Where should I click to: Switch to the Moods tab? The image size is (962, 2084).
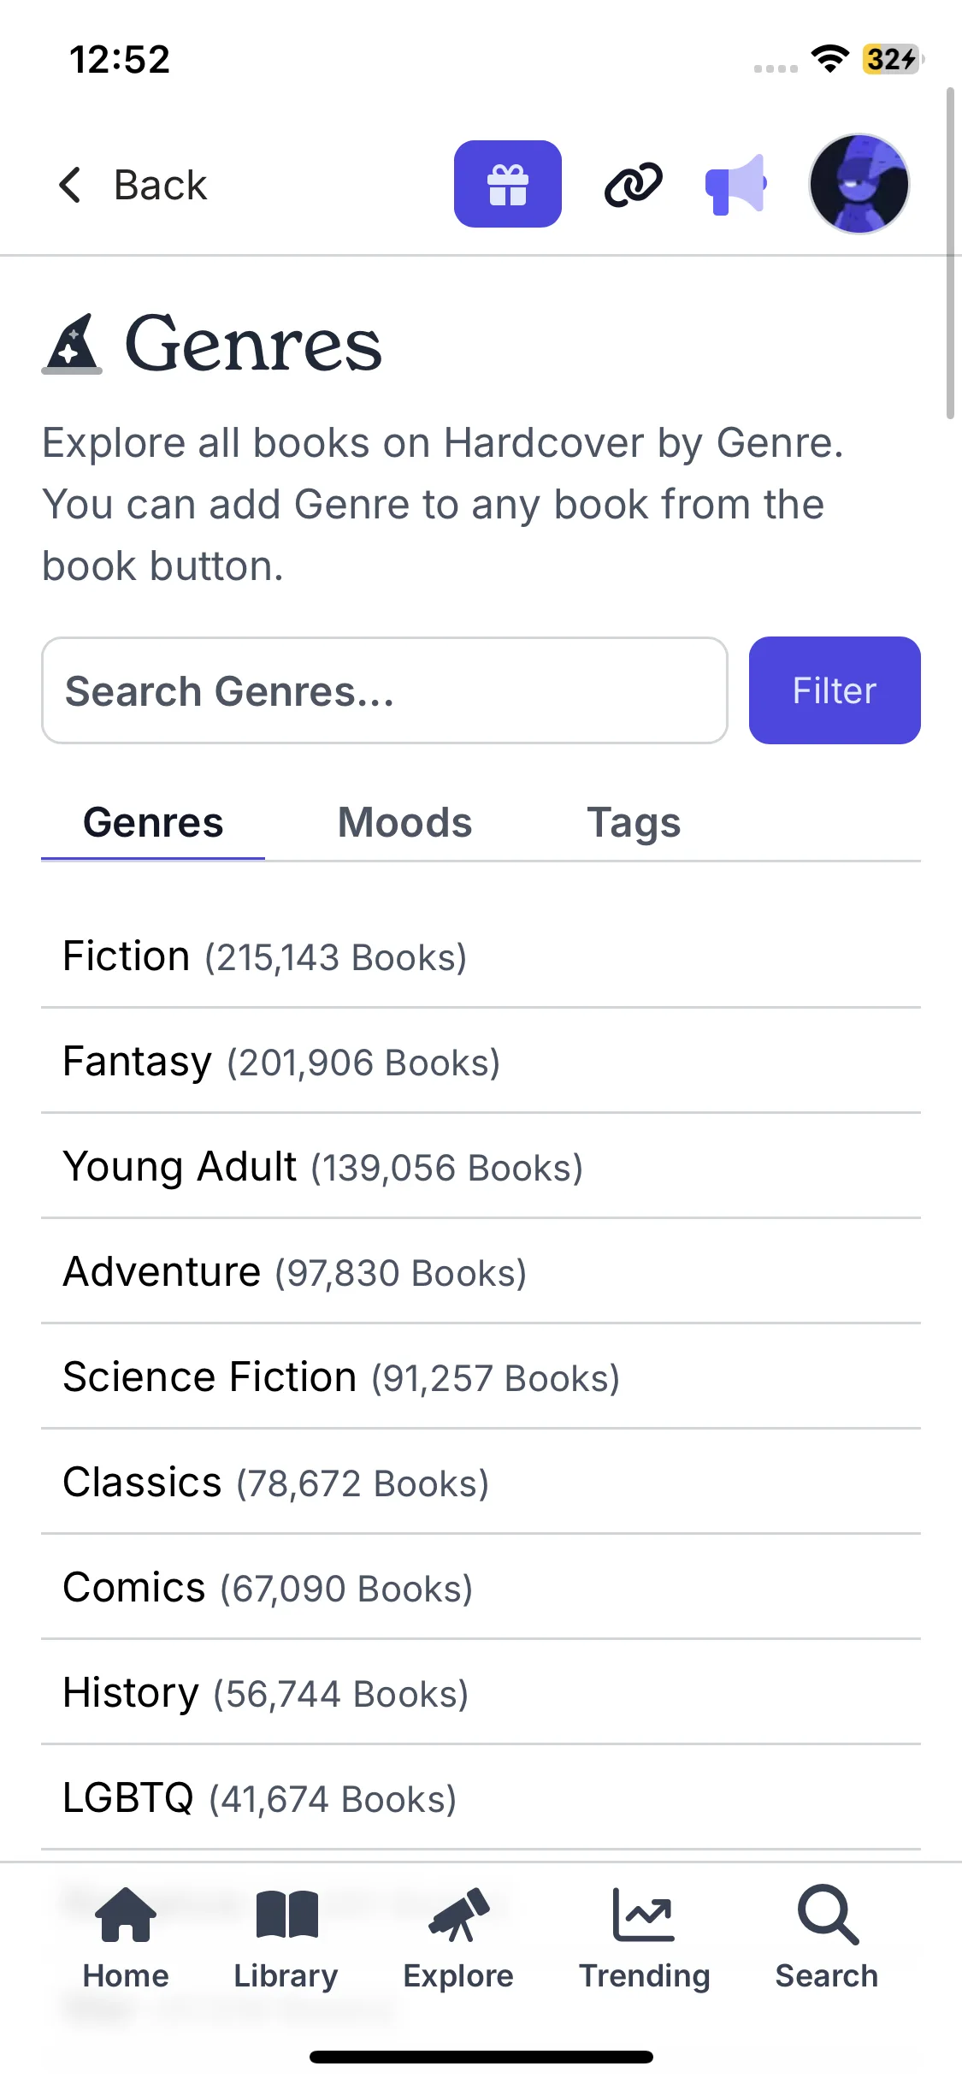click(405, 822)
